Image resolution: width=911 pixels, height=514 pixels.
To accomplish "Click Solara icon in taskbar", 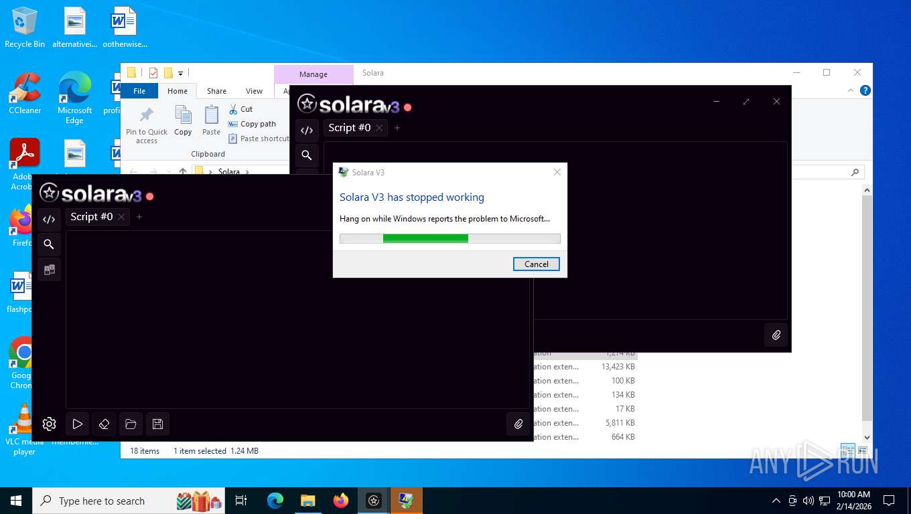I will 374,500.
